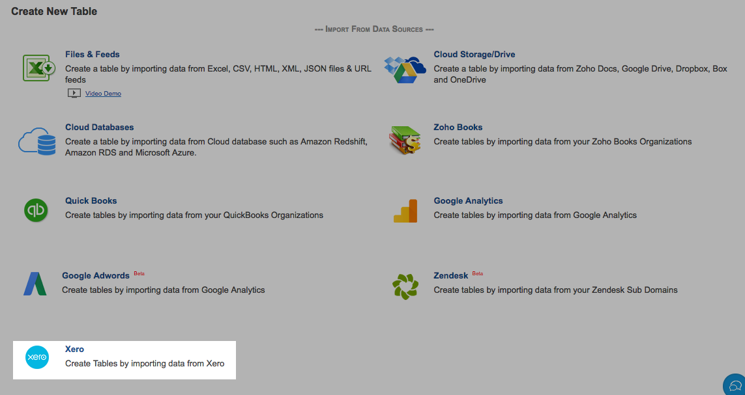Open the Video Demo link
Screen dimensions: 745x395
tap(103, 94)
